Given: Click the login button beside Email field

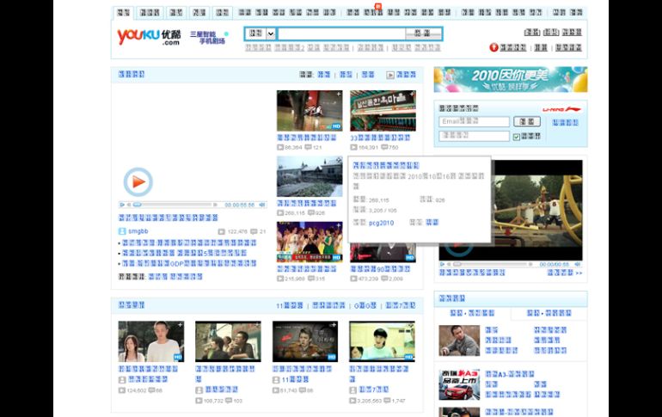Looking at the screenshot, I should click(x=529, y=122).
